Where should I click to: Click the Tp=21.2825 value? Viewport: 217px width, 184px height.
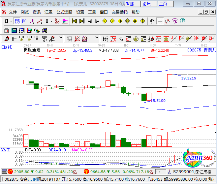[56, 50]
